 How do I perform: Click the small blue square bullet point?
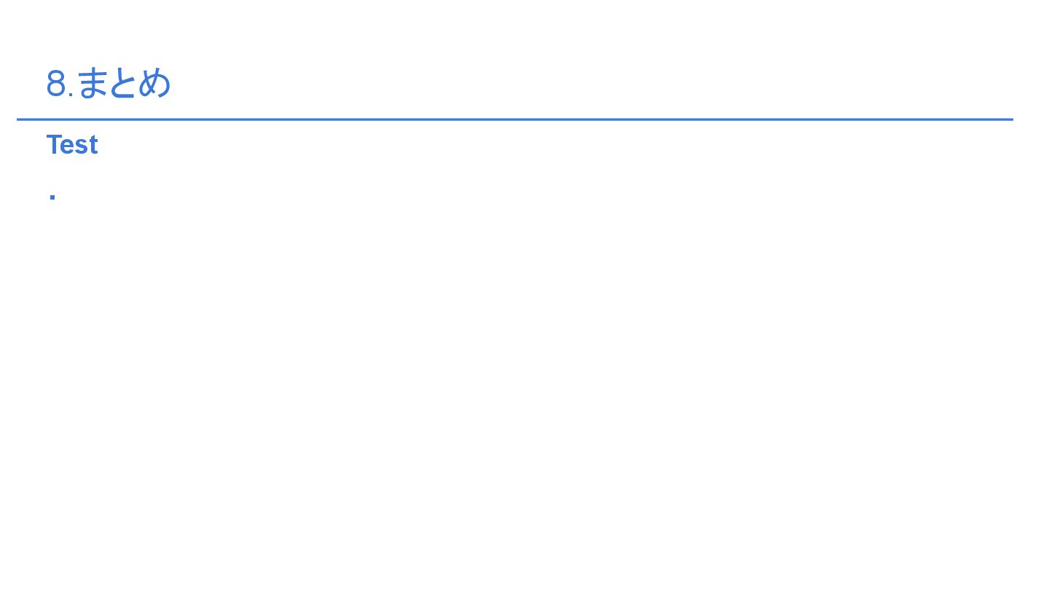point(52,197)
